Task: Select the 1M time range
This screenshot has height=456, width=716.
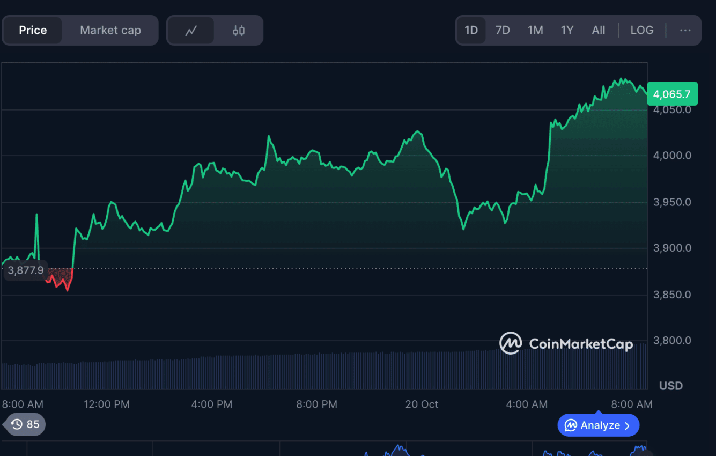Action: (535, 30)
